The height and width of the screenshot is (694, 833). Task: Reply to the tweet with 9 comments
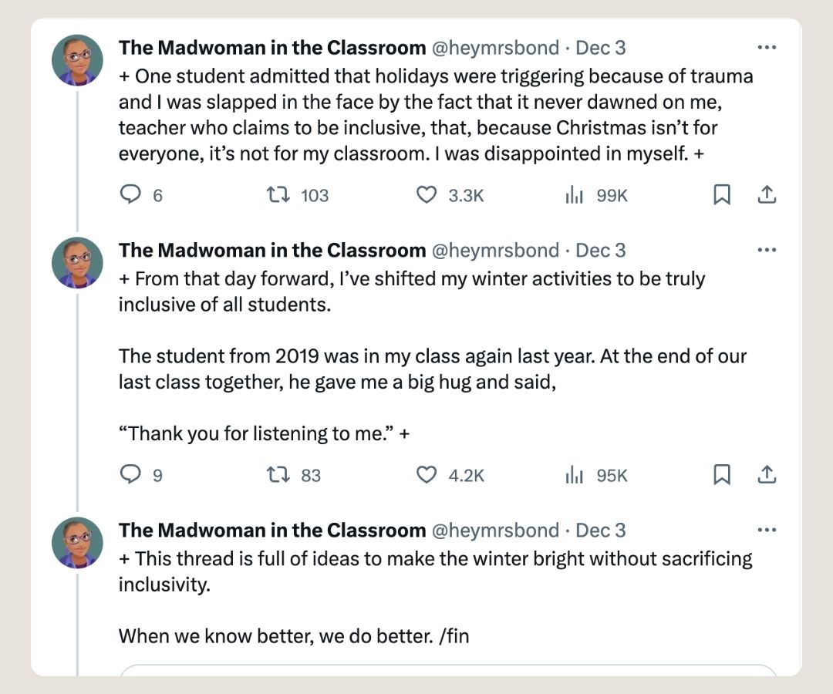click(130, 475)
